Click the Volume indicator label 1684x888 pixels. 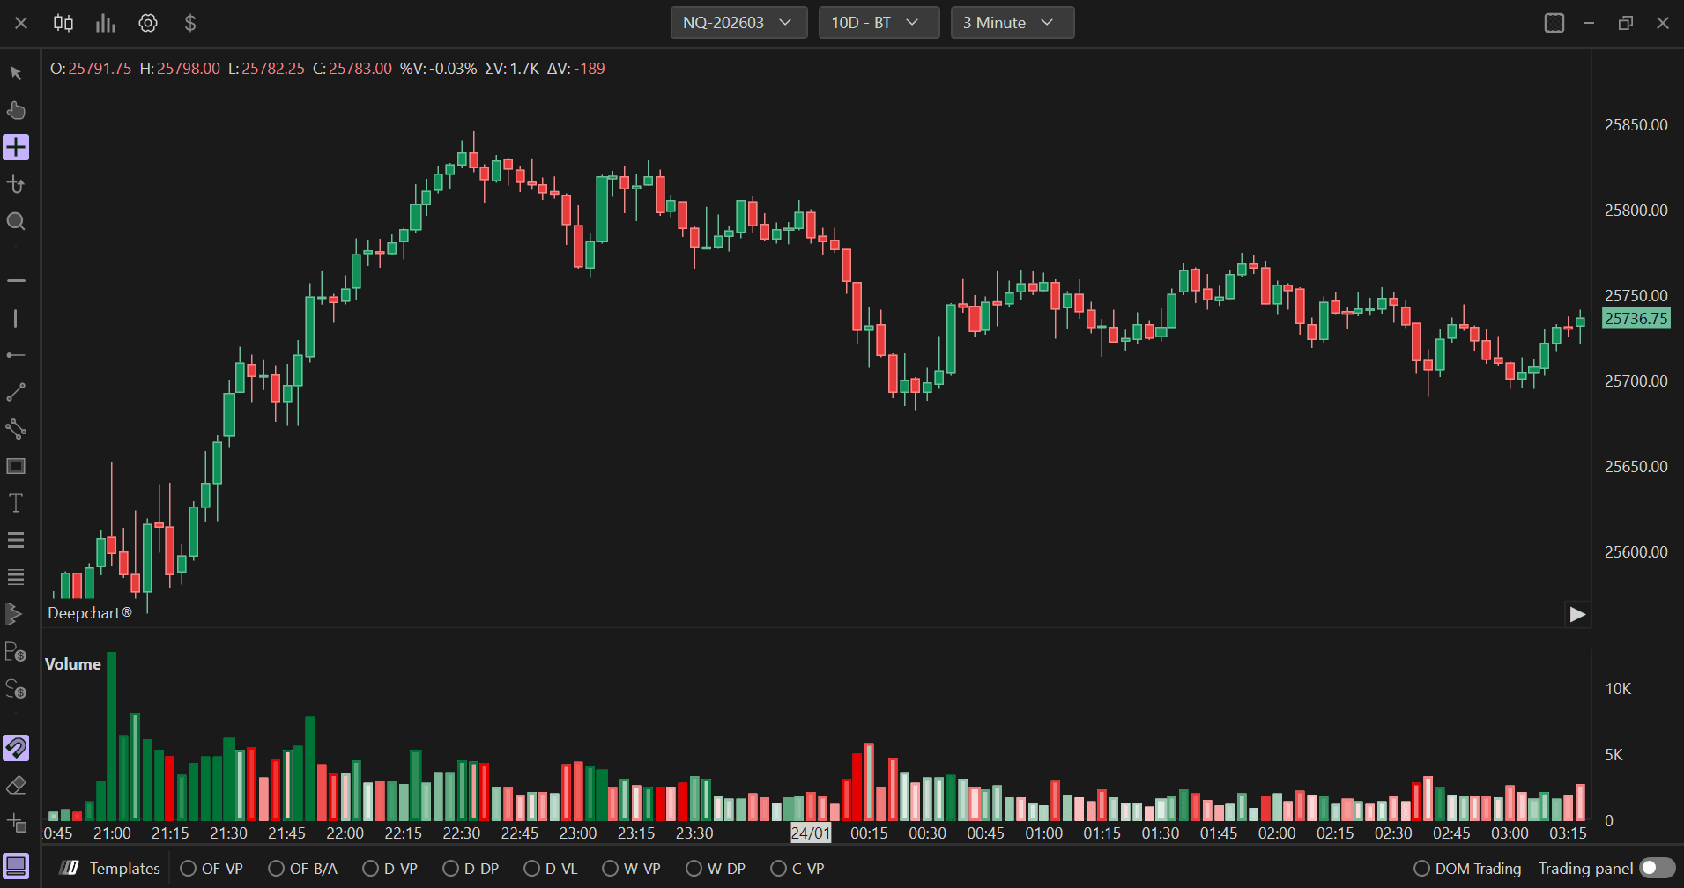point(73,664)
